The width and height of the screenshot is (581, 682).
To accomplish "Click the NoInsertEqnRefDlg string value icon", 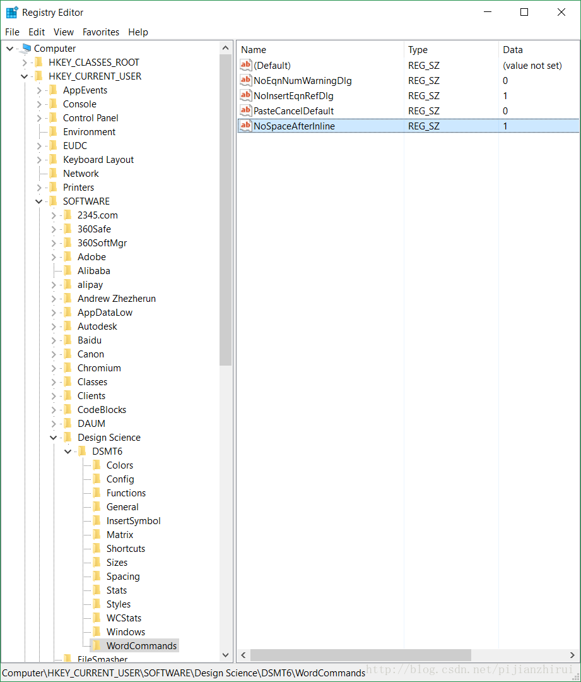I will coord(245,95).
